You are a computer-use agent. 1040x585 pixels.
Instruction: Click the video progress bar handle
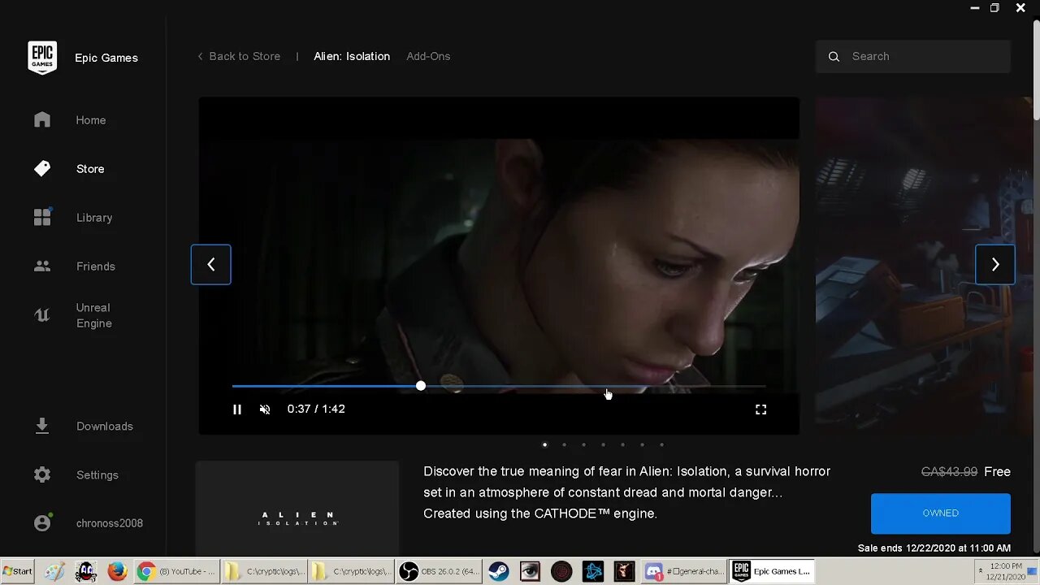420,386
